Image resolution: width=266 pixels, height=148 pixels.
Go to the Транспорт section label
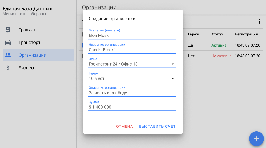coord(29,42)
